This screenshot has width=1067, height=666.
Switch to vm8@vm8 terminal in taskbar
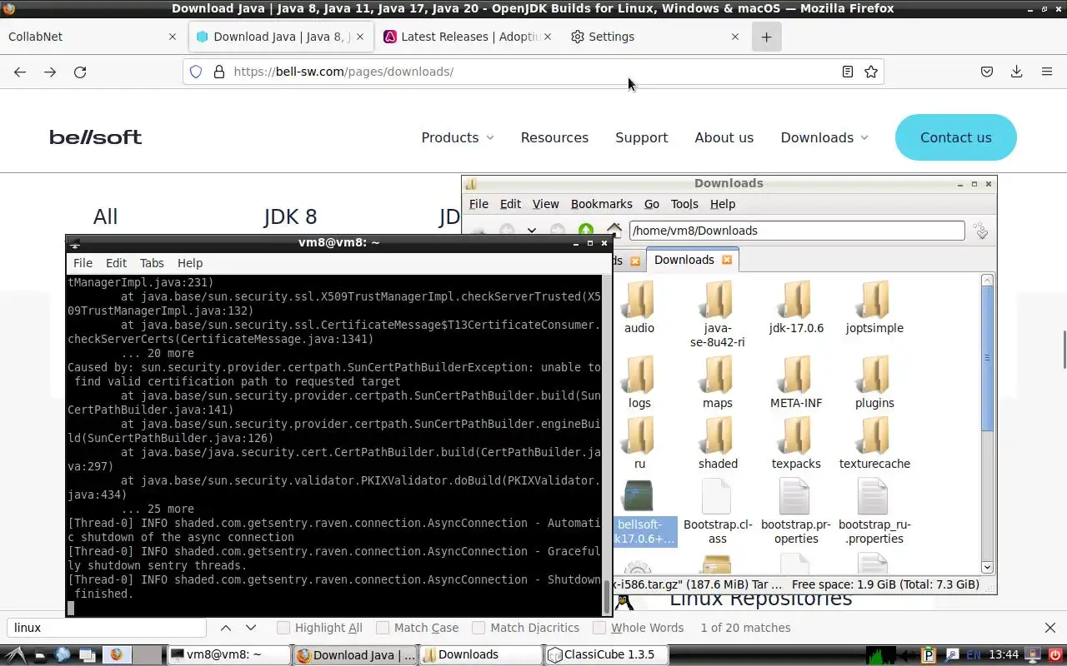coord(228,654)
